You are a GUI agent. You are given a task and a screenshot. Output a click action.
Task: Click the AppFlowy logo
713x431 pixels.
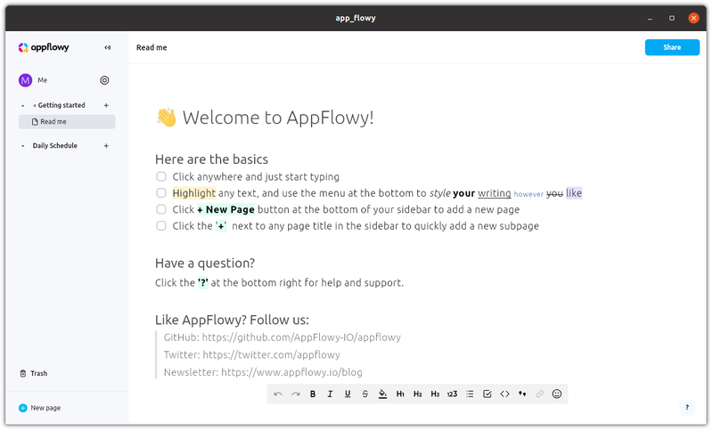(44, 47)
